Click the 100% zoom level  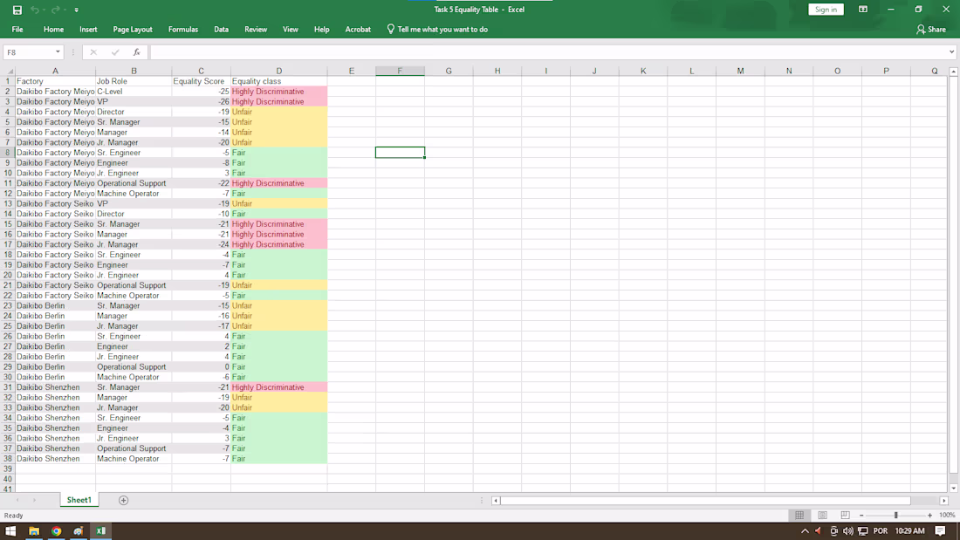click(x=947, y=516)
